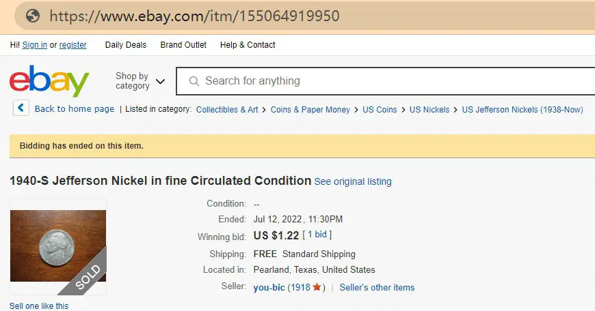595x311 pixels.
Task: Click the Sign in link
Action: [x=34, y=45]
